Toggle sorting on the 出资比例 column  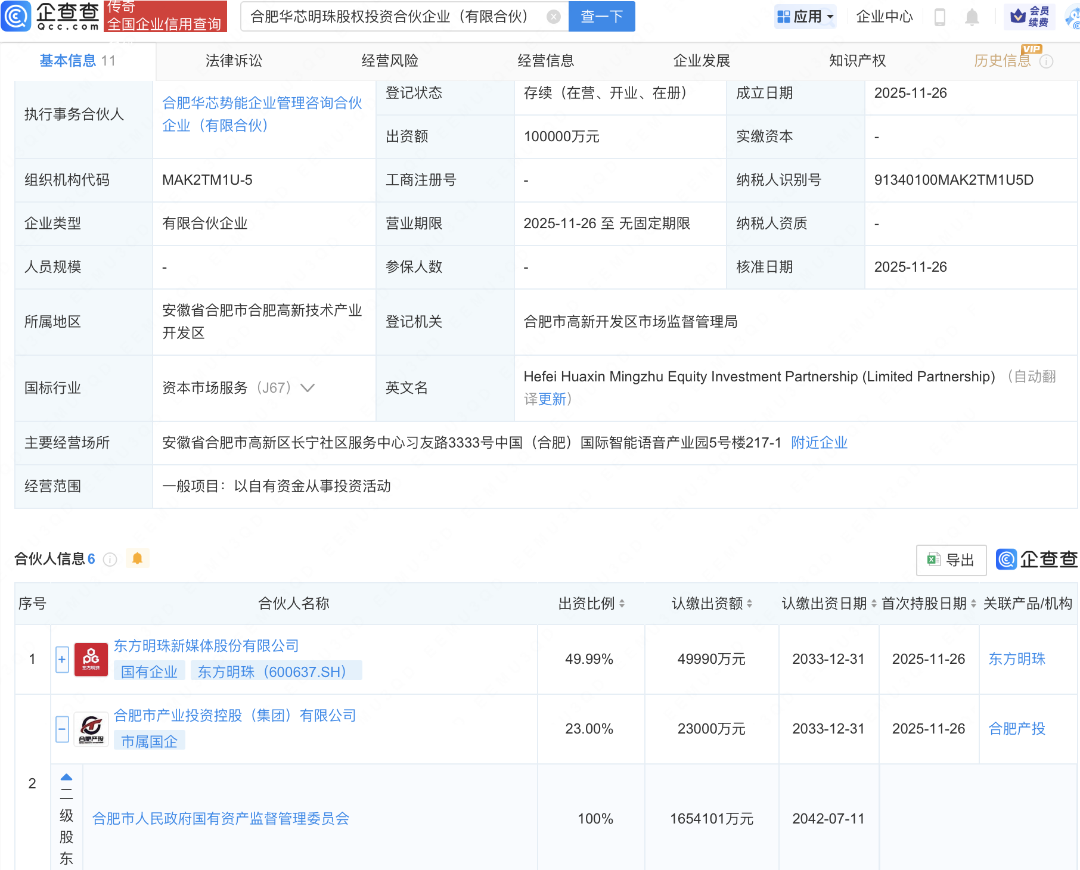(x=623, y=604)
